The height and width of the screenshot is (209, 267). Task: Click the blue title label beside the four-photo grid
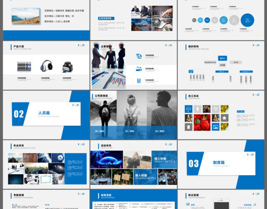[106, 18]
